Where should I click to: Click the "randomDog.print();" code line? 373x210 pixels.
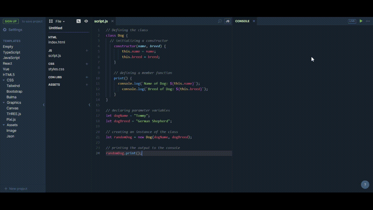[x=124, y=153]
